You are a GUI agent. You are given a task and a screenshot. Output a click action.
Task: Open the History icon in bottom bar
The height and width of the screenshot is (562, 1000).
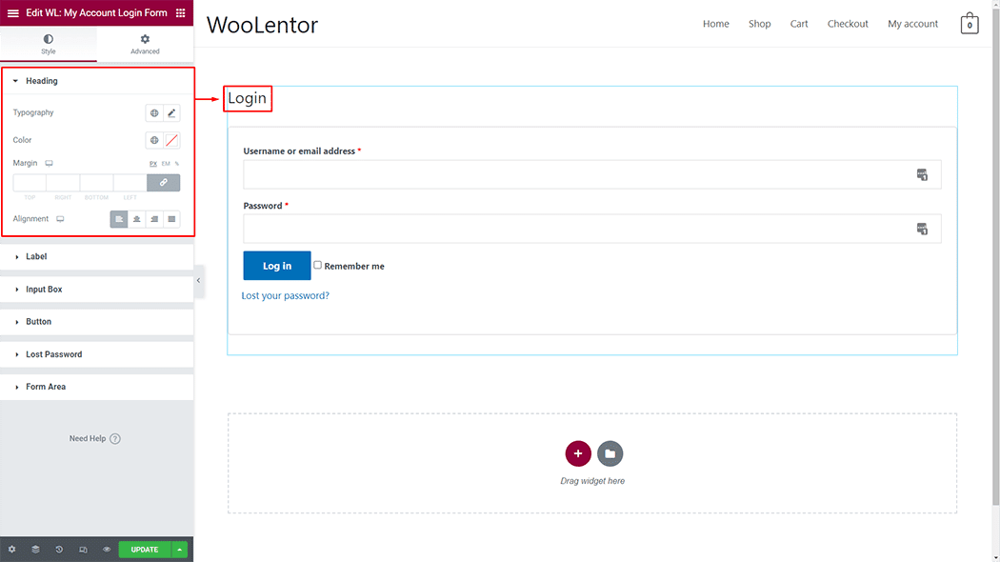(59, 550)
